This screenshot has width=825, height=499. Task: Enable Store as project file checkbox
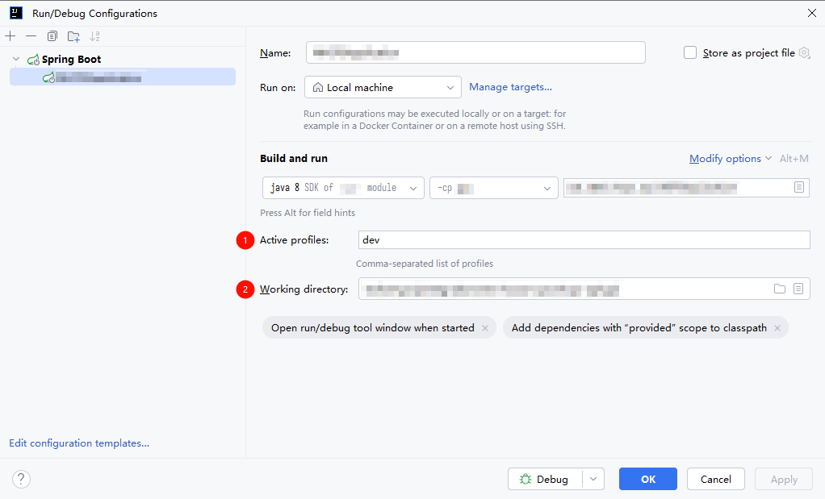690,52
